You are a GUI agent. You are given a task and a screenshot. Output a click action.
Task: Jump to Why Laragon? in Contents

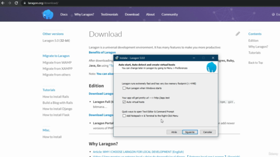click(258, 47)
